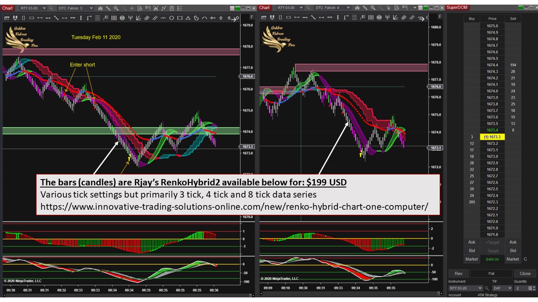Open the data box icon on Falcon 3 chart

point(140,8)
